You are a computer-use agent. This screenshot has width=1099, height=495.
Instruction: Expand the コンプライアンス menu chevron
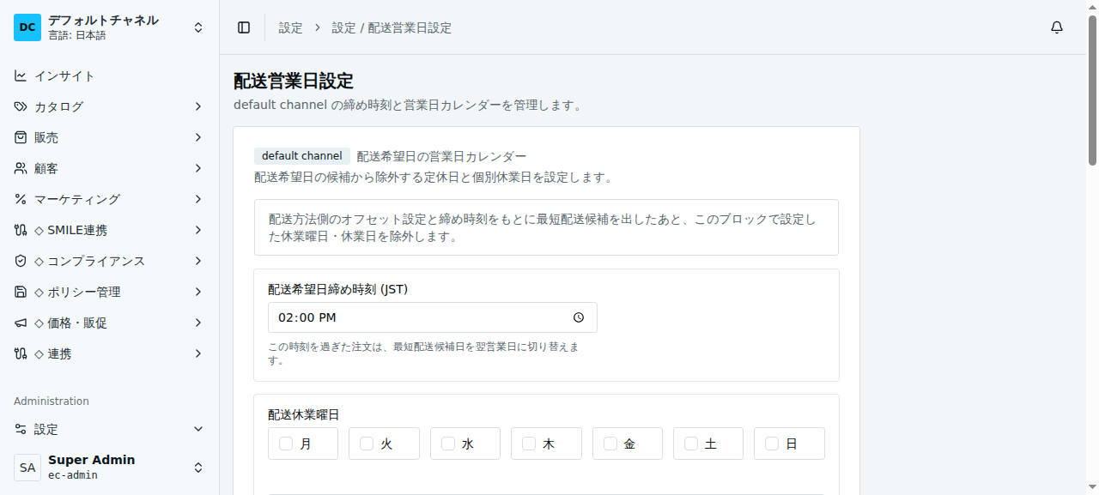click(198, 261)
